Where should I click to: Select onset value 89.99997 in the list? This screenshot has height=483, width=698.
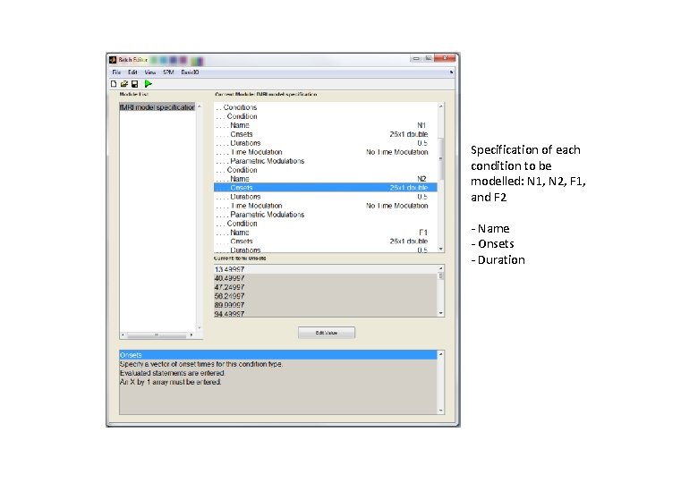pos(326,305)
